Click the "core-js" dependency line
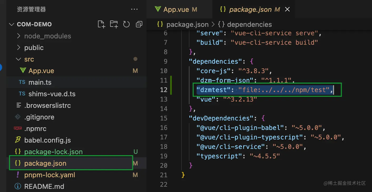 (x=234, y=71)
